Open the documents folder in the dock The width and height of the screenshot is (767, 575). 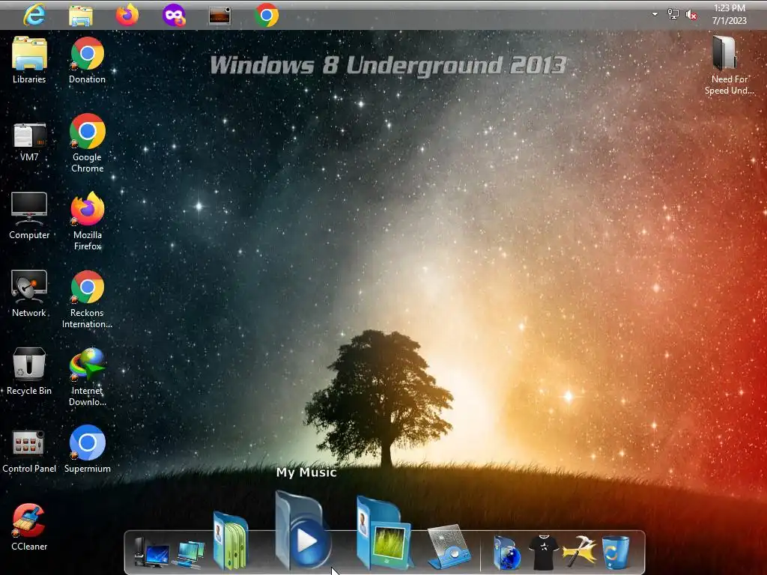[231, 541]
